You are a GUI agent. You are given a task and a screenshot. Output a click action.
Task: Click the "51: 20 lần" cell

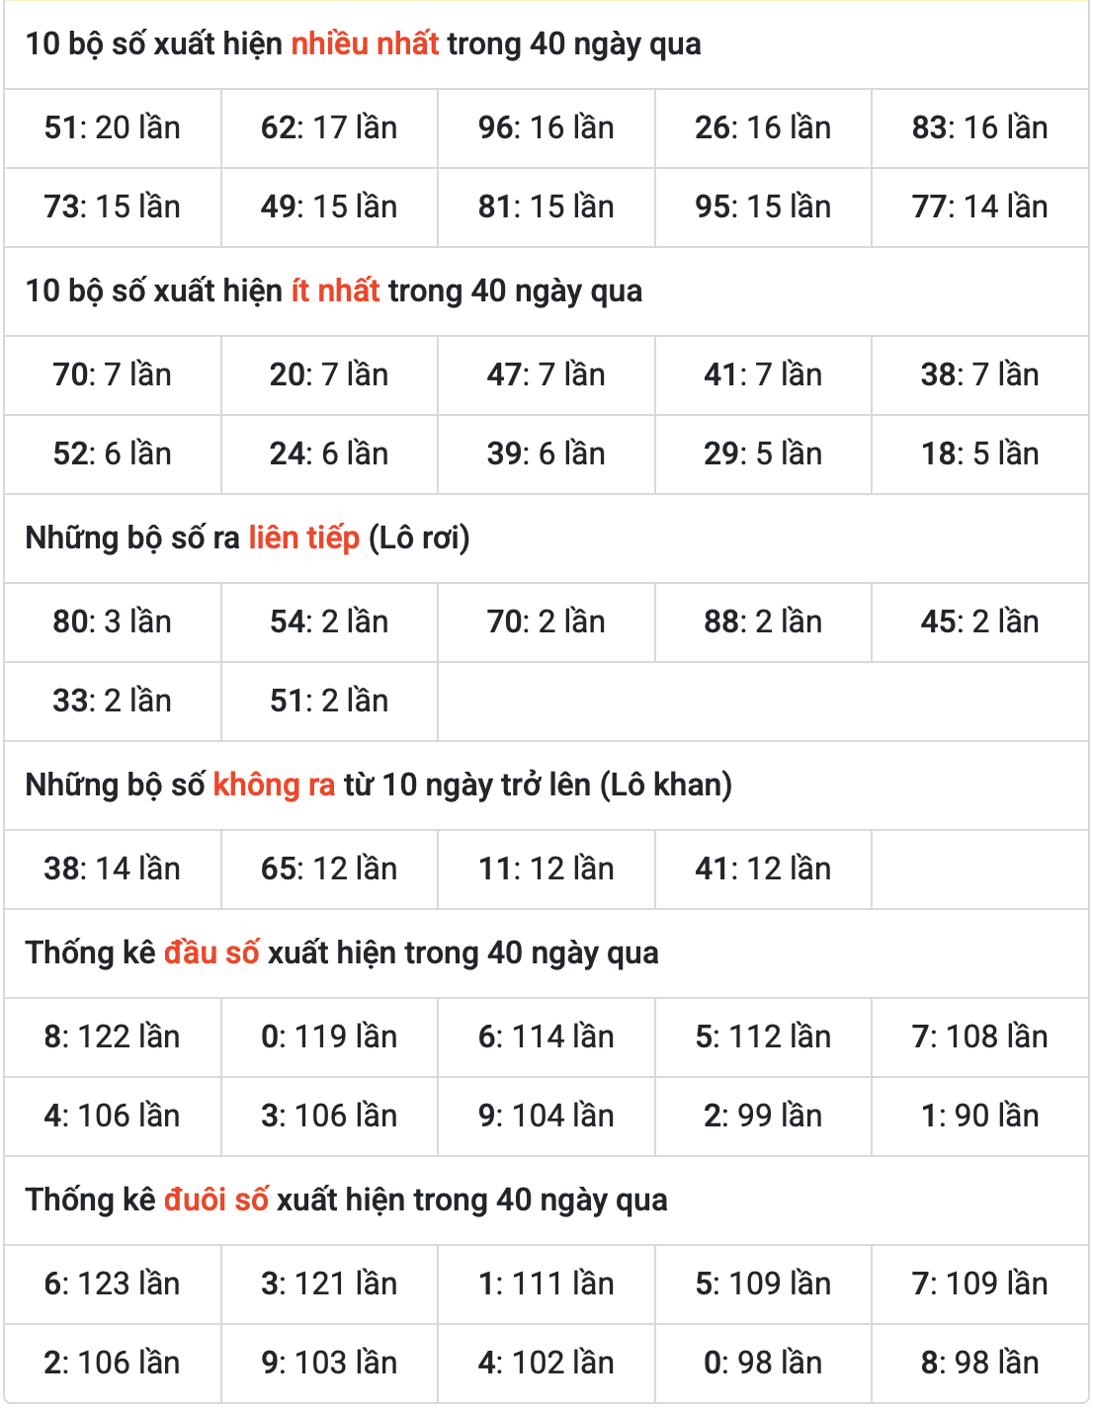click(x=113, y=128)
